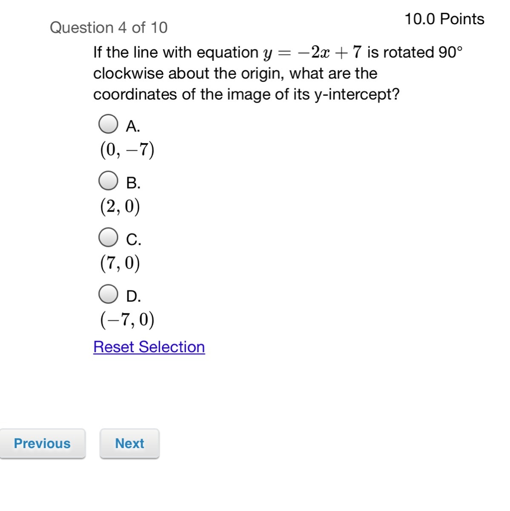Click the answer text (0, −7)

click(x=127, y=150)
